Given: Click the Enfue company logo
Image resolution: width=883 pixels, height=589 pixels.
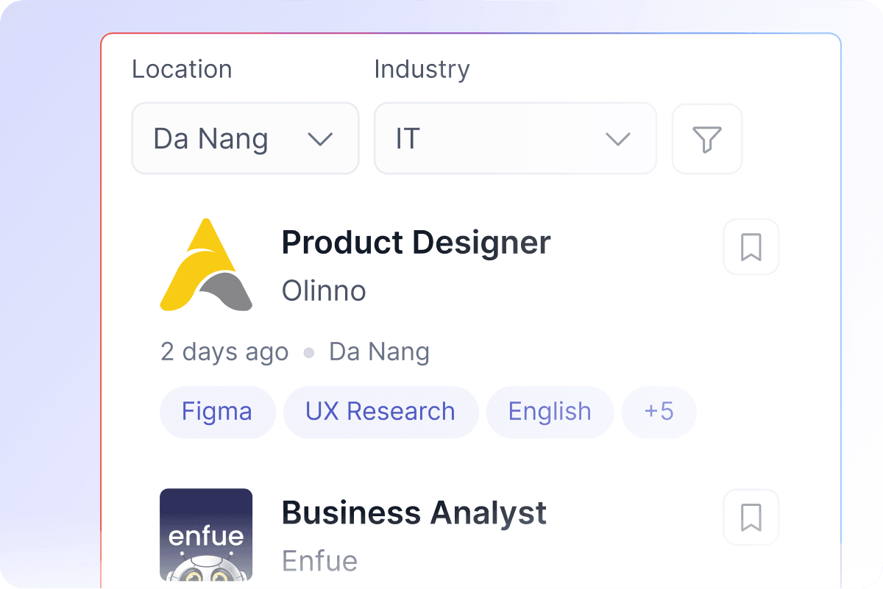Looking at the screenshot, I should [206, 535].
